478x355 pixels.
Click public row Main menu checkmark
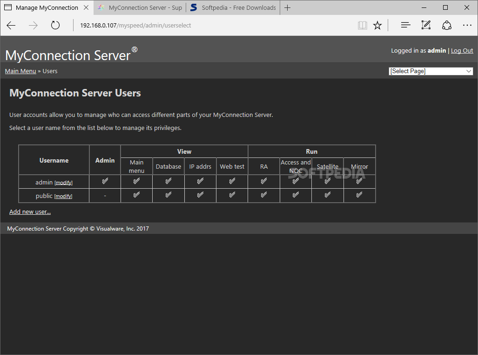pyautogui.click(x=136, y=195)
